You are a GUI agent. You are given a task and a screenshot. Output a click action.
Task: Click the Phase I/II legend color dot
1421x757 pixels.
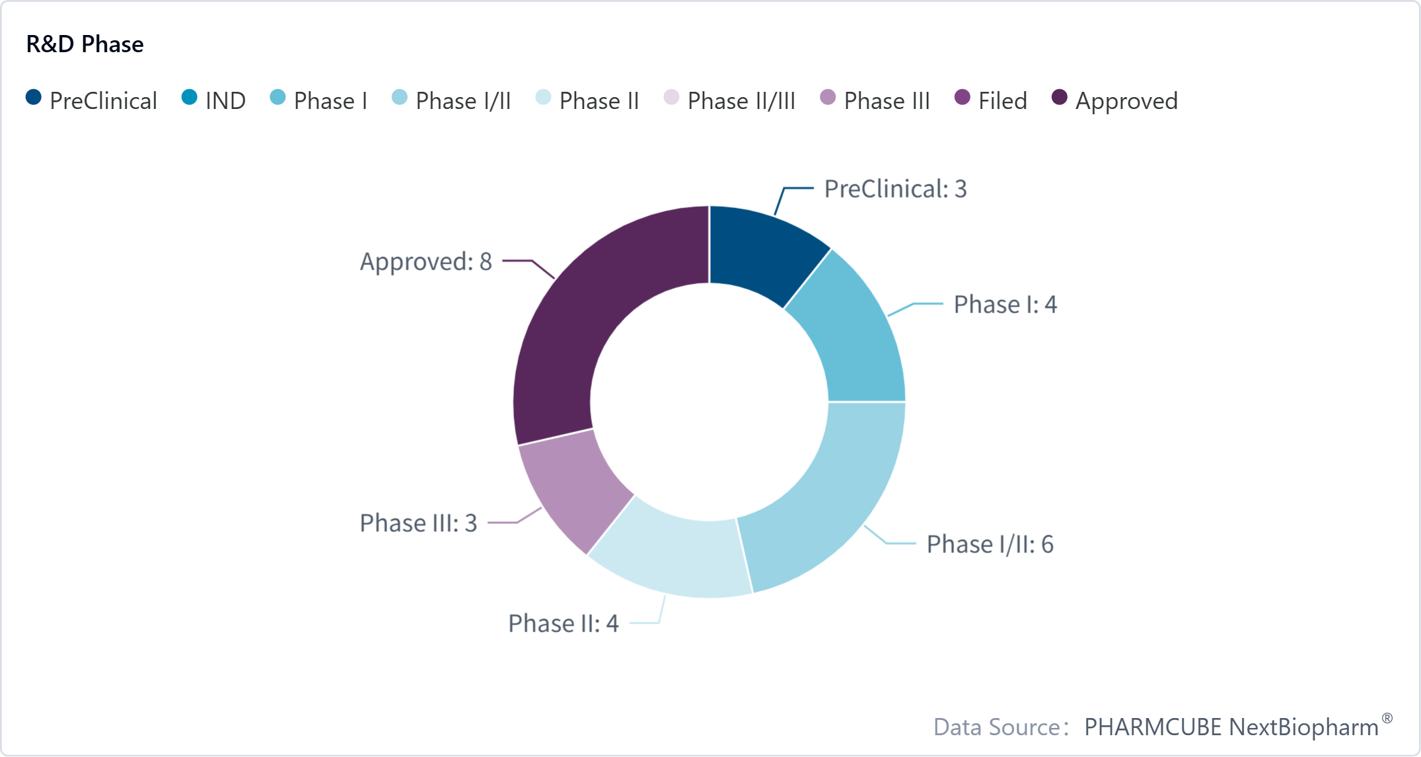click(x=400, y=98)
